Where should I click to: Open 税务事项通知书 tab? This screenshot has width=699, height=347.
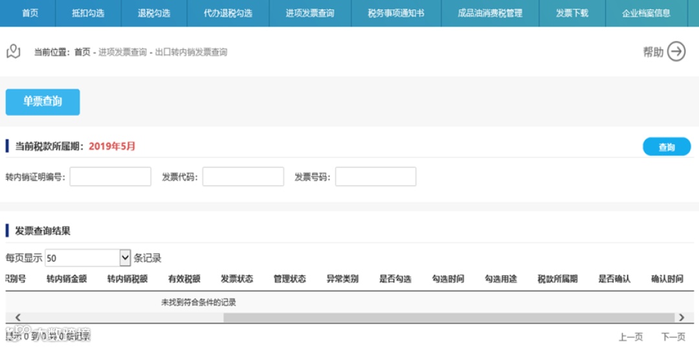click(x=396, y=14)
